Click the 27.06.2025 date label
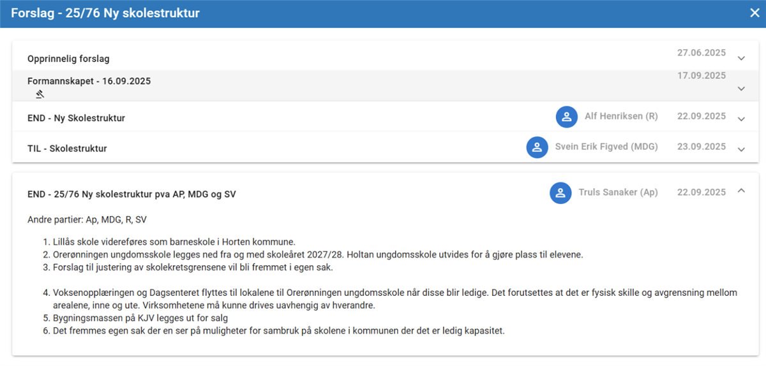Screen dimensions: 766x366 [x=702, y=53]
